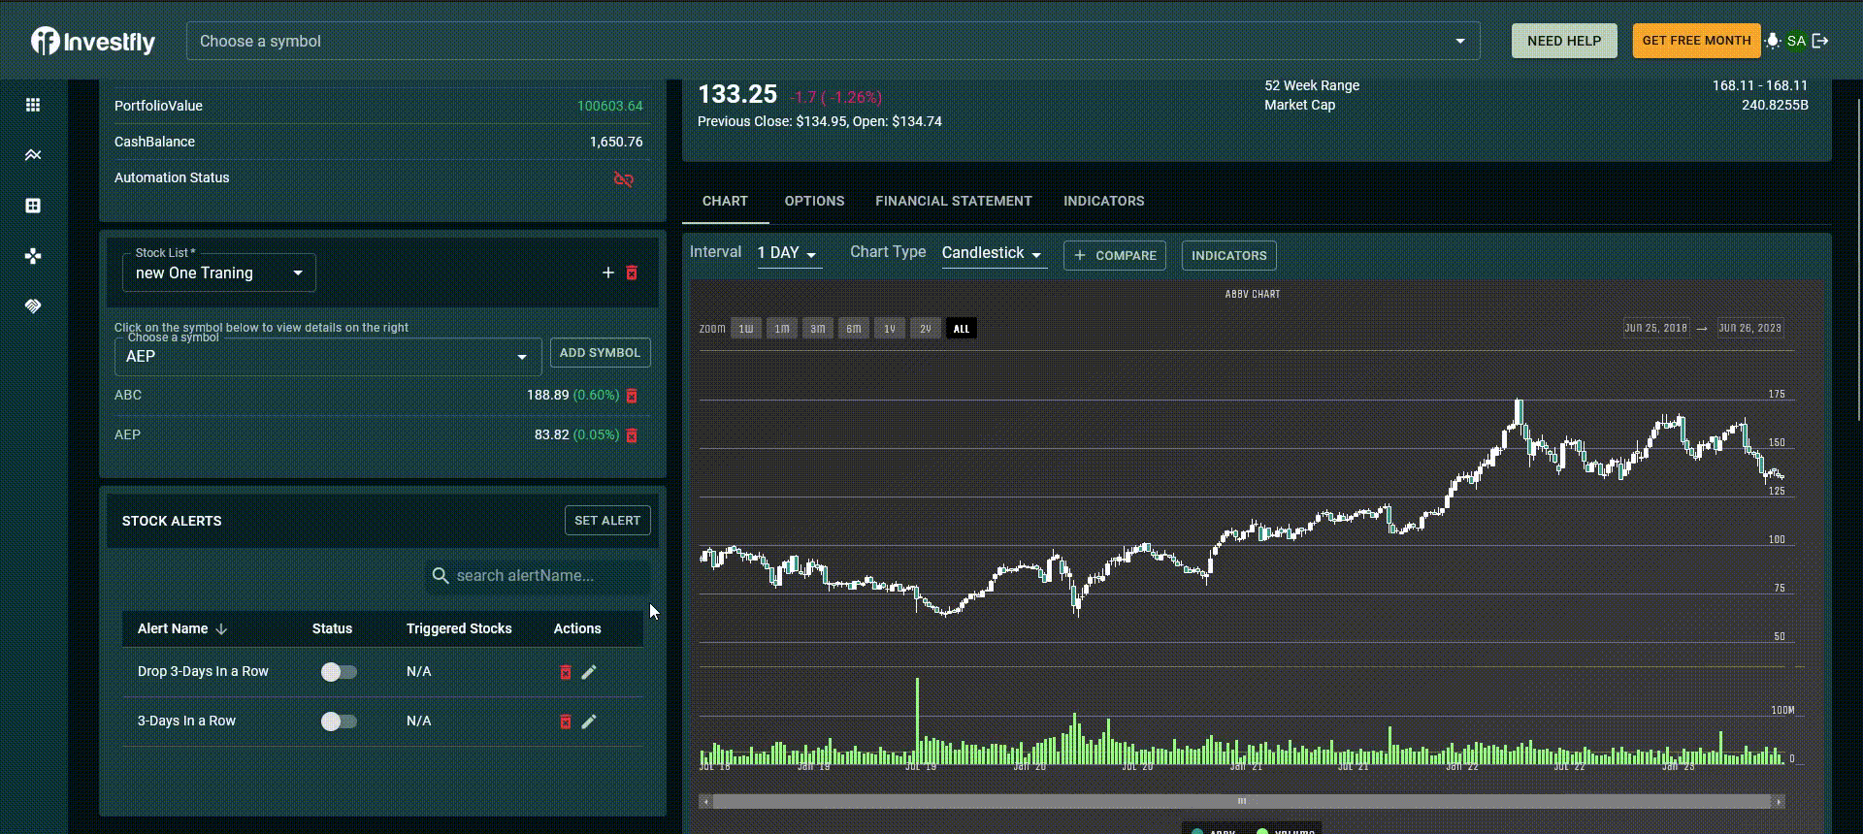Open the AEP symbol chooser dropdown
Image resolution: width=1863 pixels, height=834 pixels.
[x=328, y=357]
